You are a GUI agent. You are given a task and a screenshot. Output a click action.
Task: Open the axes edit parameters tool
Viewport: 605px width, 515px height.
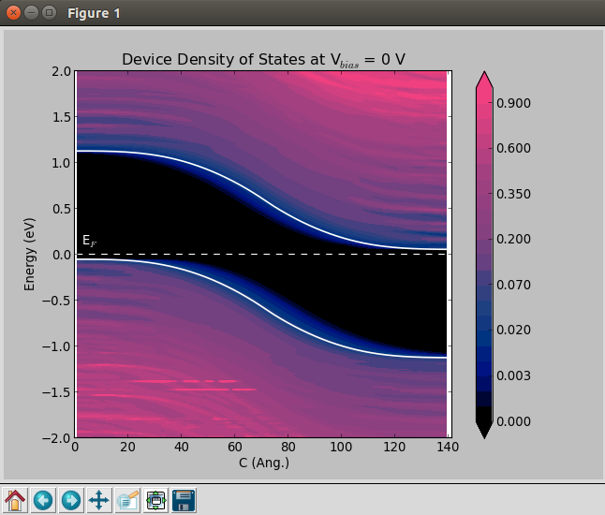click(x=127, y=500)
